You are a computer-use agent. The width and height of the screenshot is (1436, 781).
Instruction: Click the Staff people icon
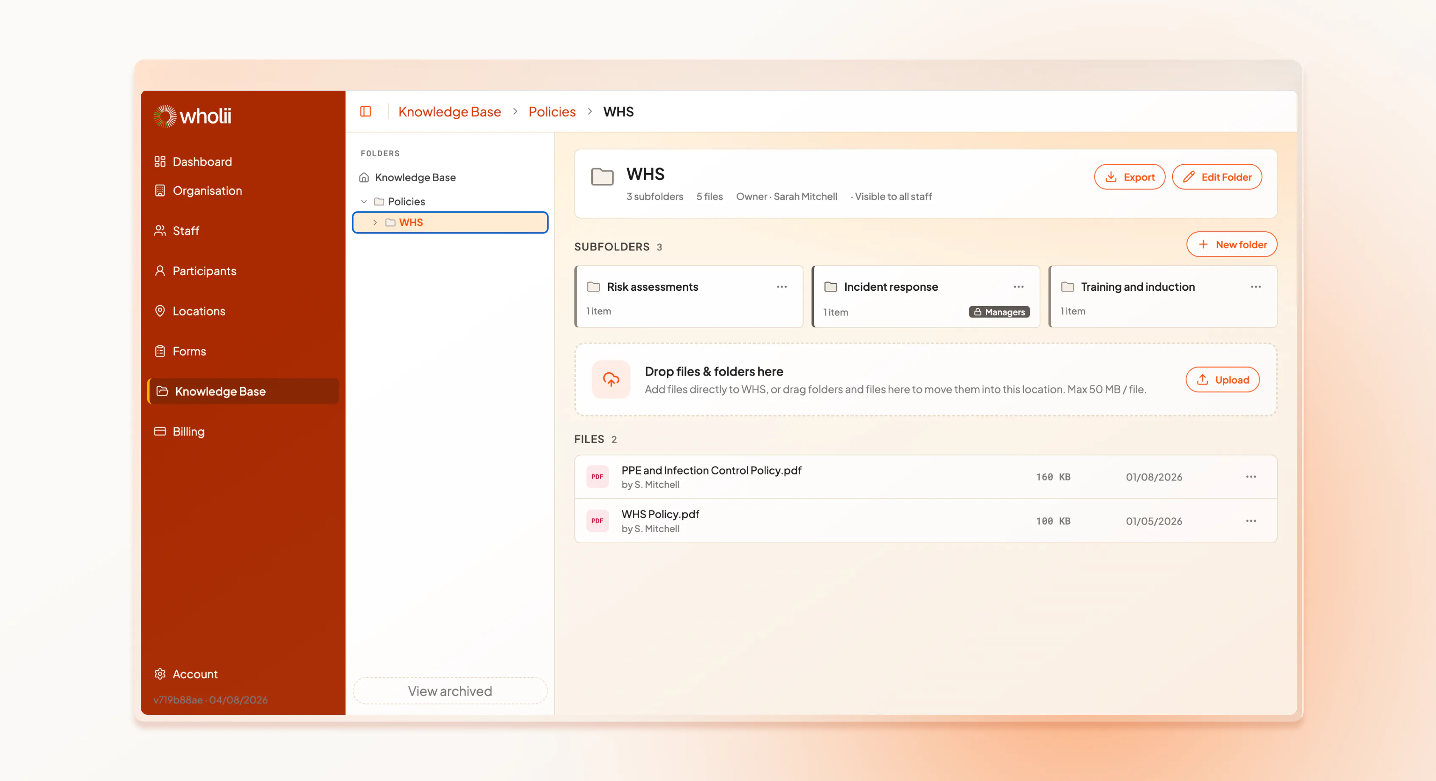pos(160,231)
